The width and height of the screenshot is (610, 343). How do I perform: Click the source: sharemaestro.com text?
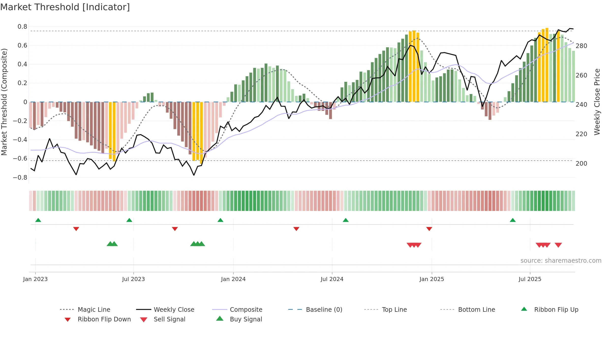[561, 260]
